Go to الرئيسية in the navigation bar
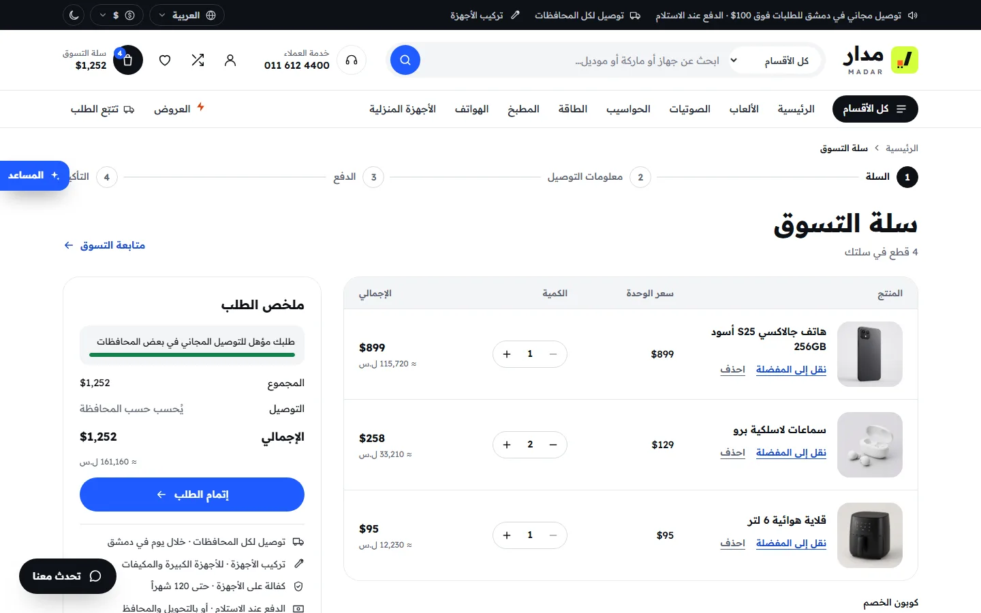981x613 pixels. [x=796, y=109]
